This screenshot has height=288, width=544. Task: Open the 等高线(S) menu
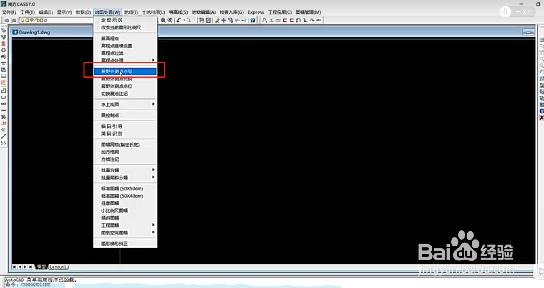tap(178, 12)
